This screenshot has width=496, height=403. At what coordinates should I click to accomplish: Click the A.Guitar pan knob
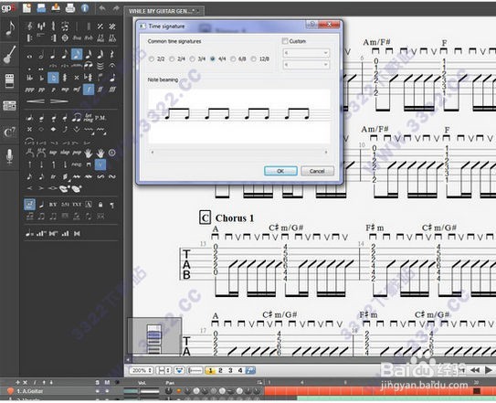coord(169,392)
